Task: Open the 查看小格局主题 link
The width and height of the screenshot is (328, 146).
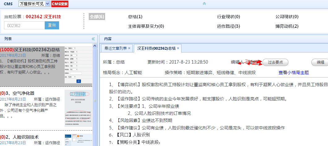Action: 293,73
